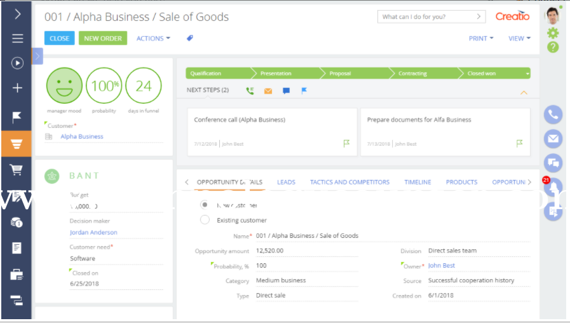Viewport: 570px width, 323px height.
Task: Open the email communication panel
Action: coord(553,139)
